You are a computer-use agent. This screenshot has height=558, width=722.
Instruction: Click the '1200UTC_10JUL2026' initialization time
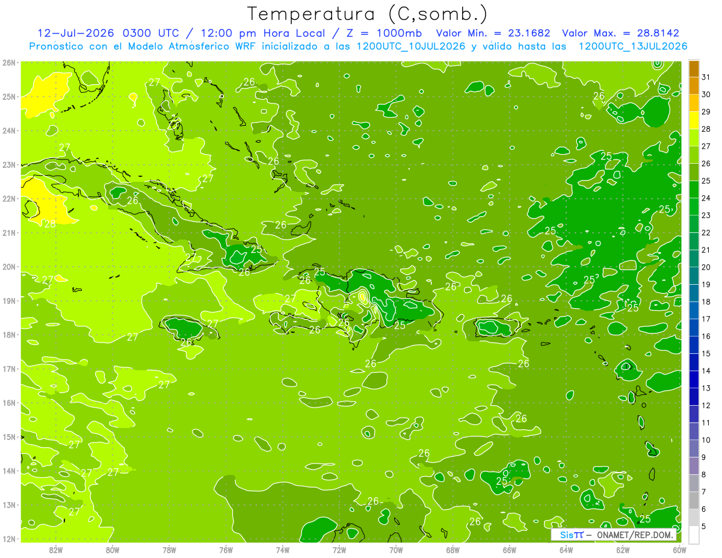click(411, 46)
